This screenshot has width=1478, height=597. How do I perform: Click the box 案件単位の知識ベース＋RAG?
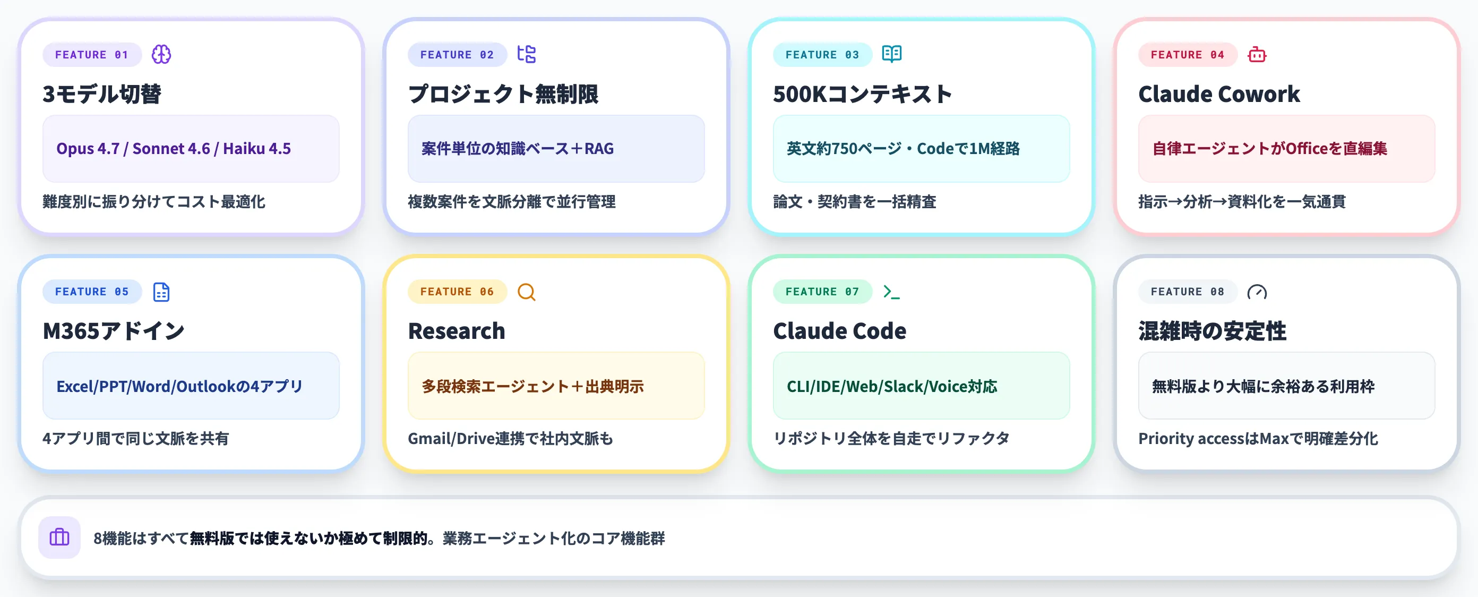click(556, 149)
